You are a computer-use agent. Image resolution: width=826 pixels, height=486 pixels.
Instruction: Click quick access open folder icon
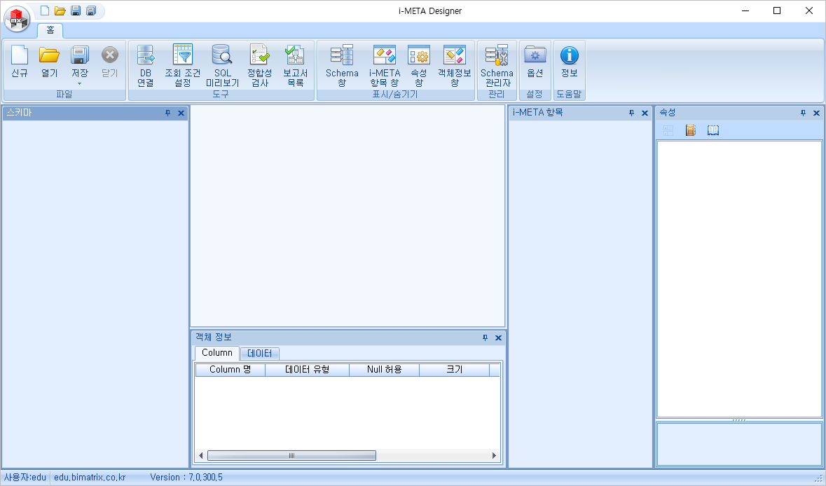click(x=60, y=11)
